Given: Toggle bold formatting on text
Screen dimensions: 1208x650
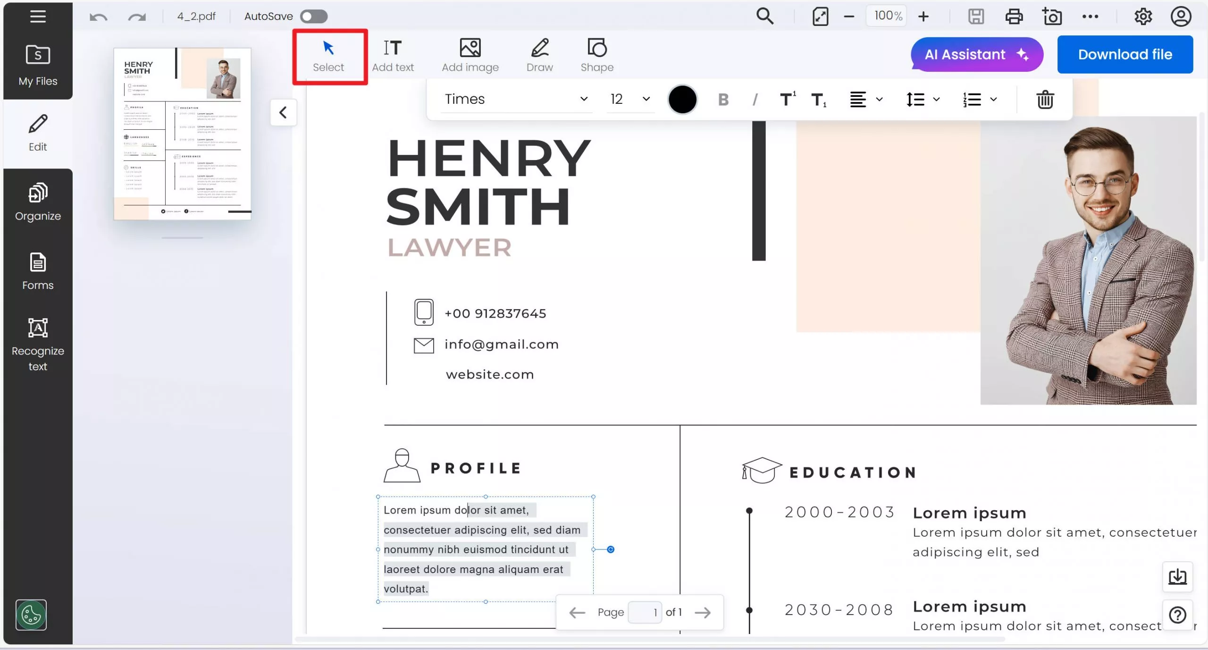Looking at the screenshot, I should (723, 99).
